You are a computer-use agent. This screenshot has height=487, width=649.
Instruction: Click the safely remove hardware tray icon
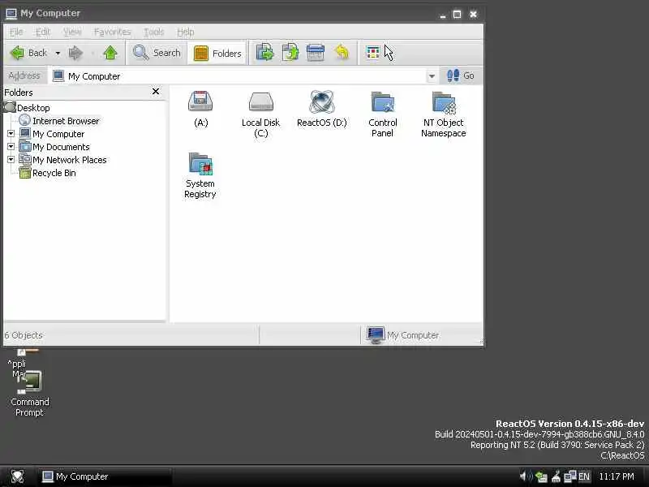pos(541,477)
